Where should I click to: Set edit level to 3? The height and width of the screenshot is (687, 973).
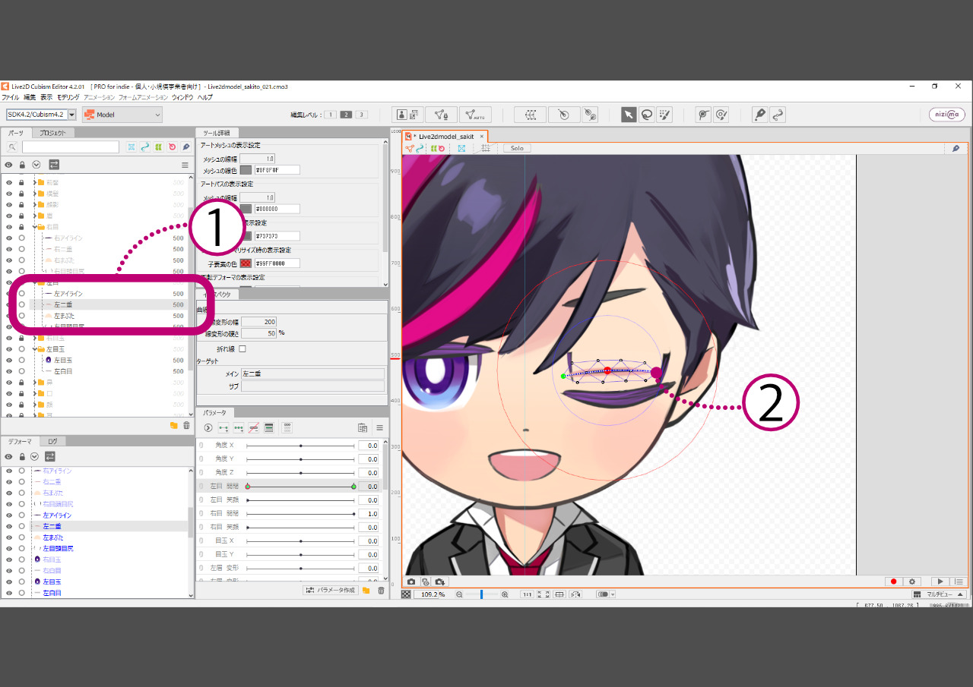(362, 115)
